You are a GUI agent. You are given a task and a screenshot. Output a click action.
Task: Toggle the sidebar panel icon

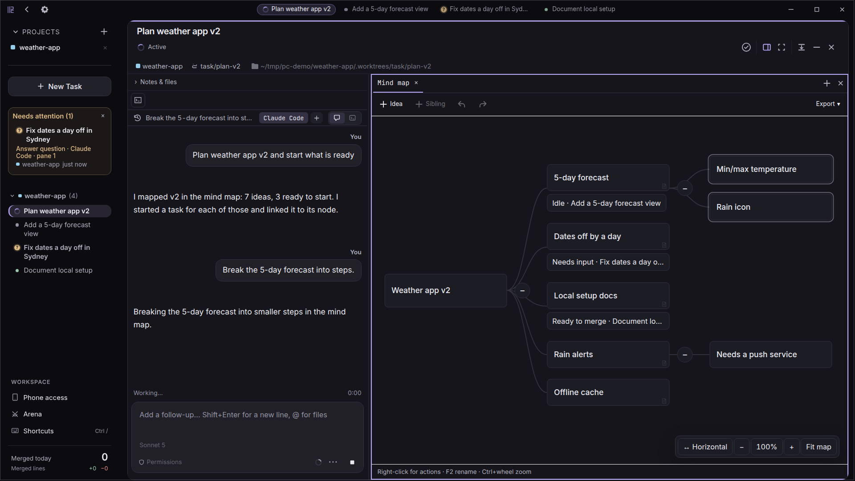click(11, 9)
